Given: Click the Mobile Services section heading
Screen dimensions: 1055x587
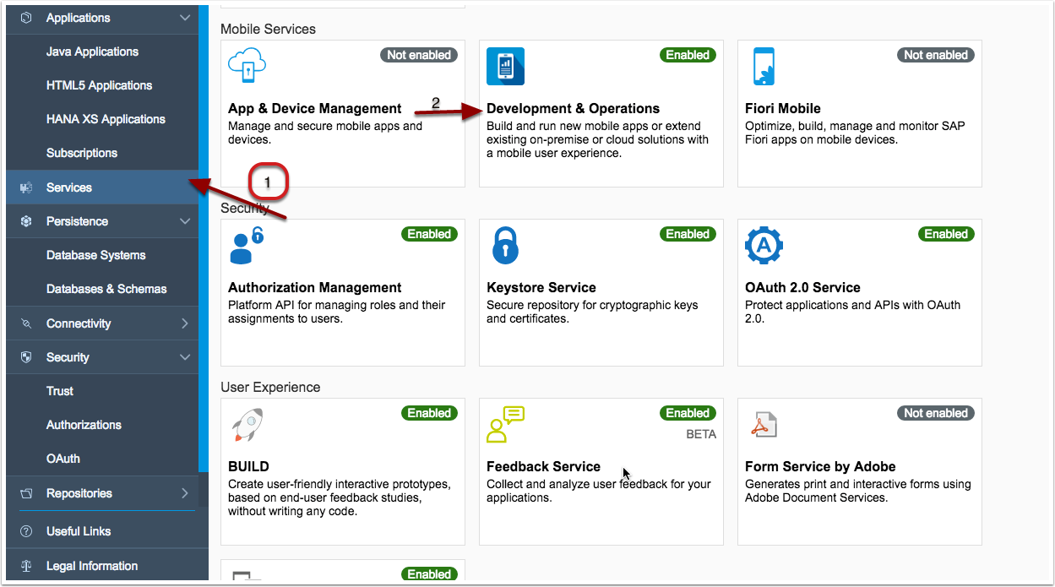Looking at the screenshot, I should coord(268,29).
